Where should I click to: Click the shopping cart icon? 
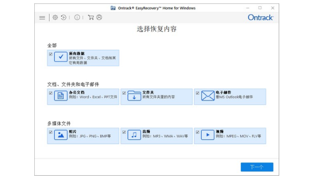pyautogui.click(x=91, y=18)
